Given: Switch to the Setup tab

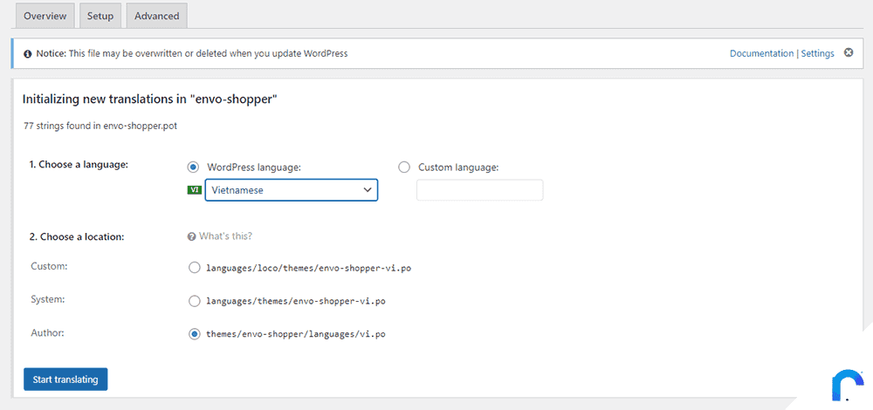Looking at the screenshot, I should [100, 16].
